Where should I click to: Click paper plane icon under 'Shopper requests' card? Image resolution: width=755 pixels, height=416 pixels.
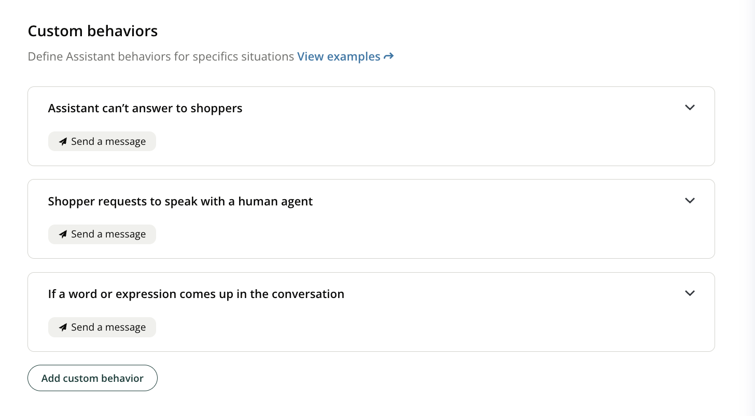pyautogui.click(x=63, y=234)
